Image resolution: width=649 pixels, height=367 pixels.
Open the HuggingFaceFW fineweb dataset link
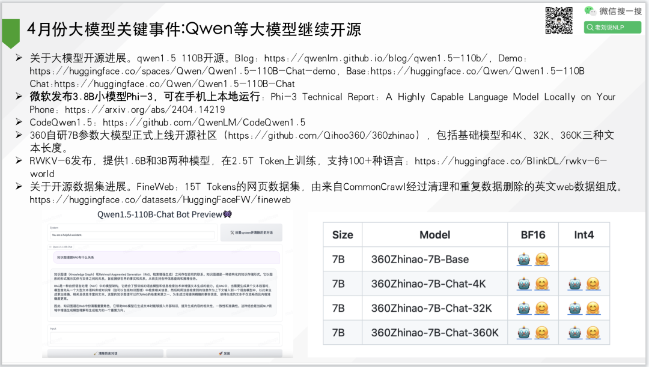click(x=160, y=200)
